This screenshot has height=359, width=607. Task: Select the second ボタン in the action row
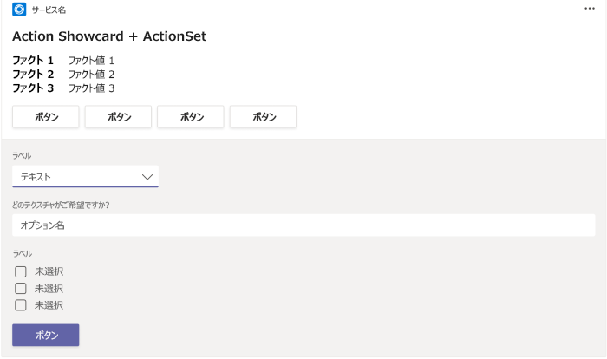point(118,116)
